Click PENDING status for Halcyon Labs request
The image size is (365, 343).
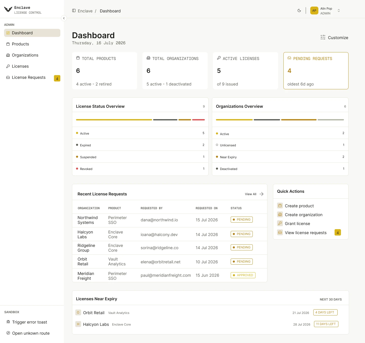coord(242,234)
